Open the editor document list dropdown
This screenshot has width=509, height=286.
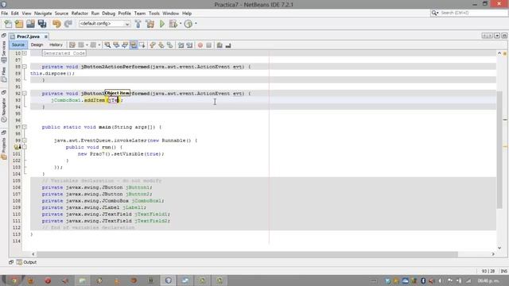click(x=497, y=36)
